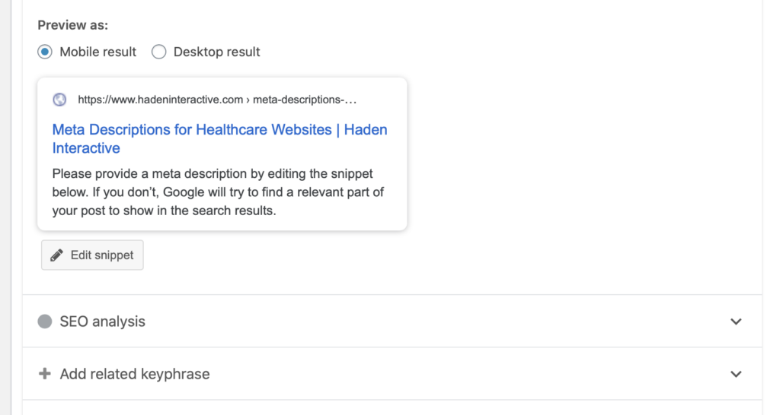The height and width of the screenshot is (415, 780).
Task: Expand the SEO analysis chevron
Action: 737,322
